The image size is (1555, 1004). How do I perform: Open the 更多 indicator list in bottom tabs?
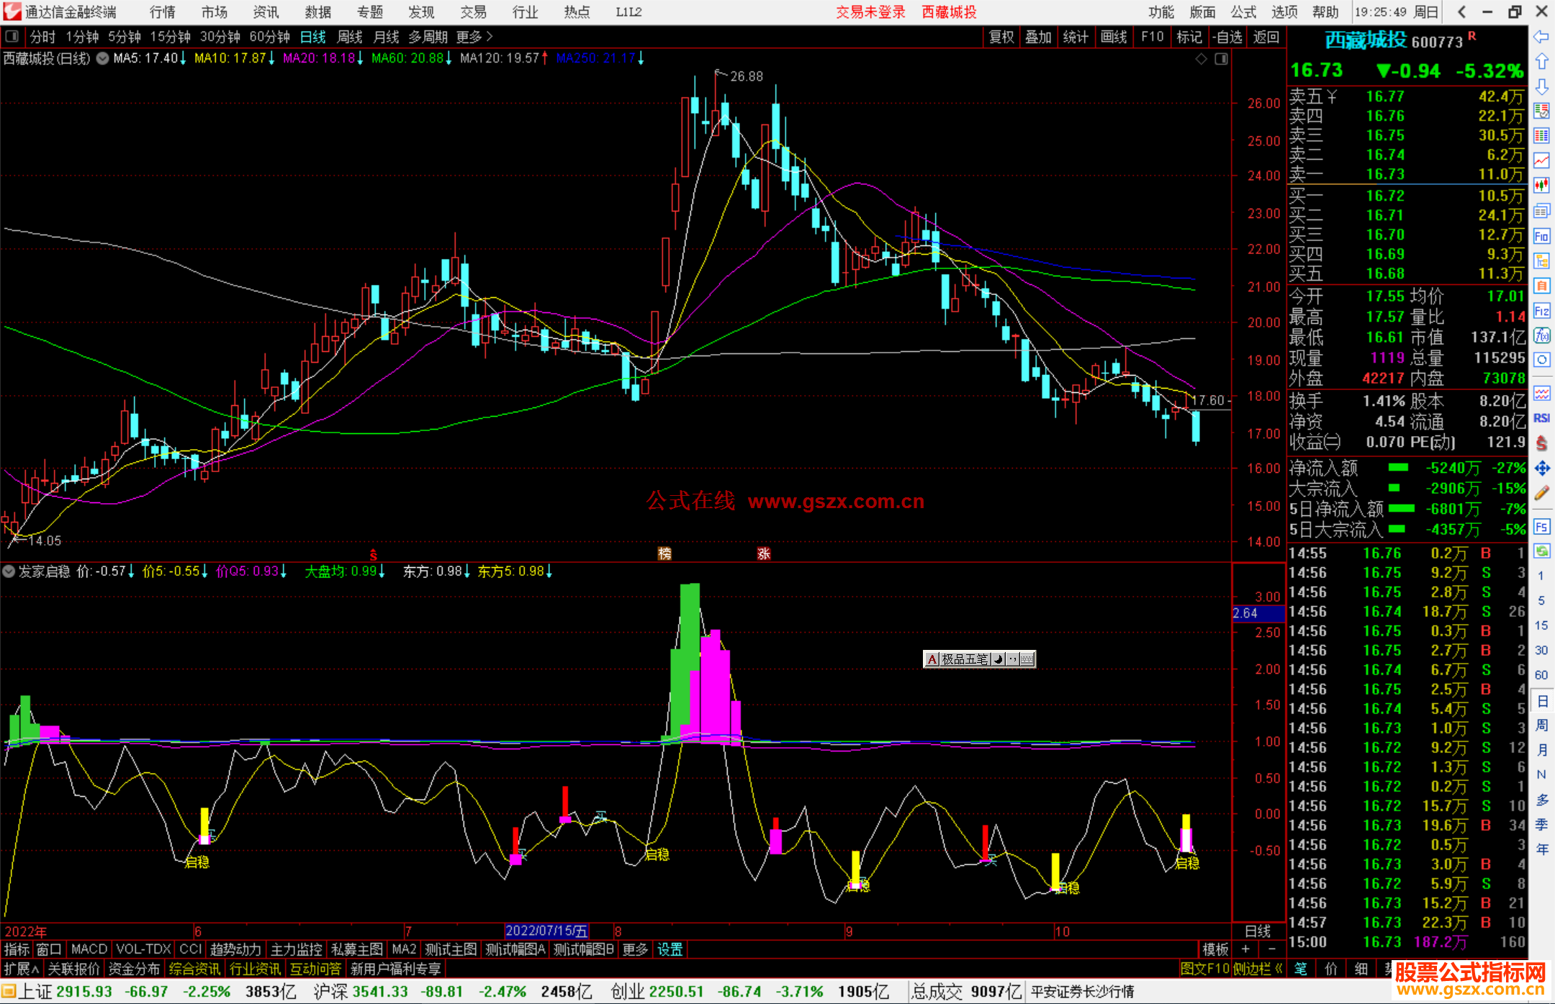tap(635, 949)
